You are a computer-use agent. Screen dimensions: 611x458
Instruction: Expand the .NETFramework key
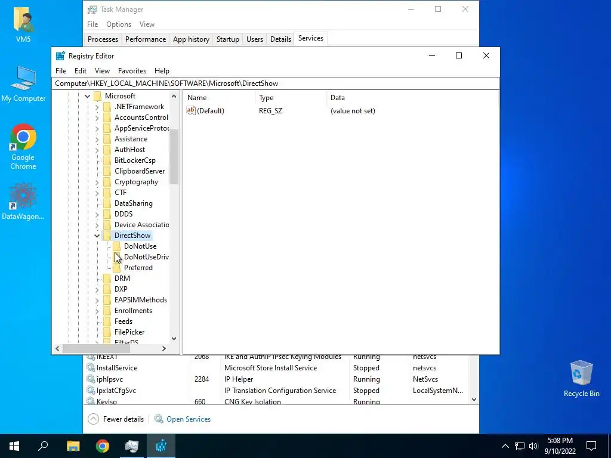pos(97,107)
